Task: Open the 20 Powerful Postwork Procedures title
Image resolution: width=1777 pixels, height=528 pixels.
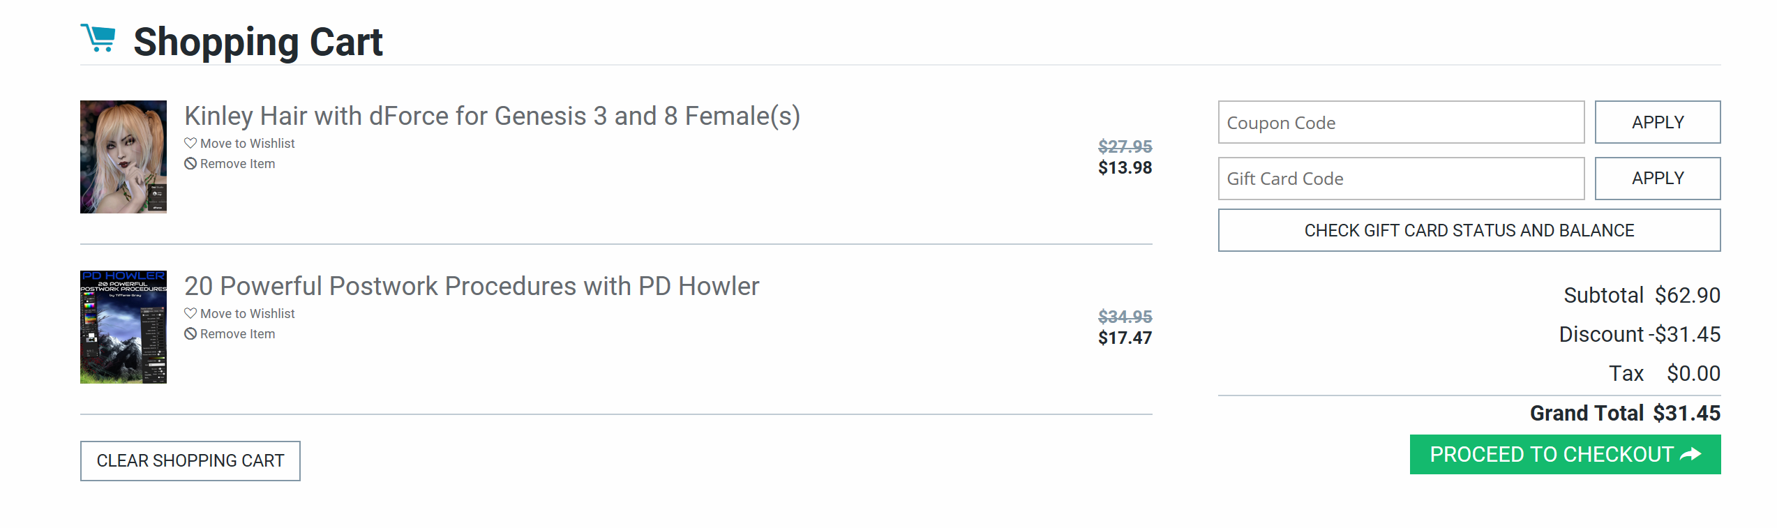Action: [472, 287]
